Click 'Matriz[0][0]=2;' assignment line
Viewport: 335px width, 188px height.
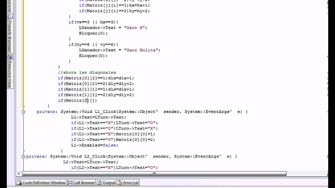click(x=113, y=140)
